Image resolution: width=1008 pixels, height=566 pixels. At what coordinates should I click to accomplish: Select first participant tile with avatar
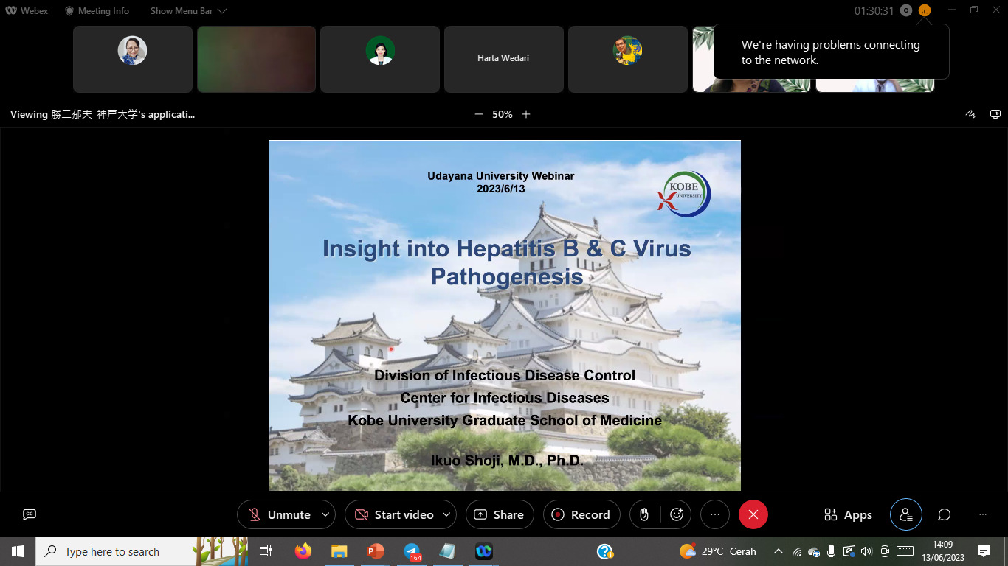pos(133,59)
